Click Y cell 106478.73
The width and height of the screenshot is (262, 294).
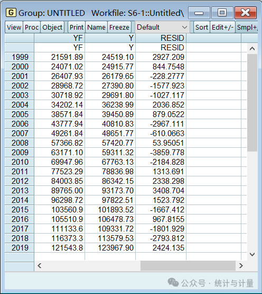click(110, 219)
